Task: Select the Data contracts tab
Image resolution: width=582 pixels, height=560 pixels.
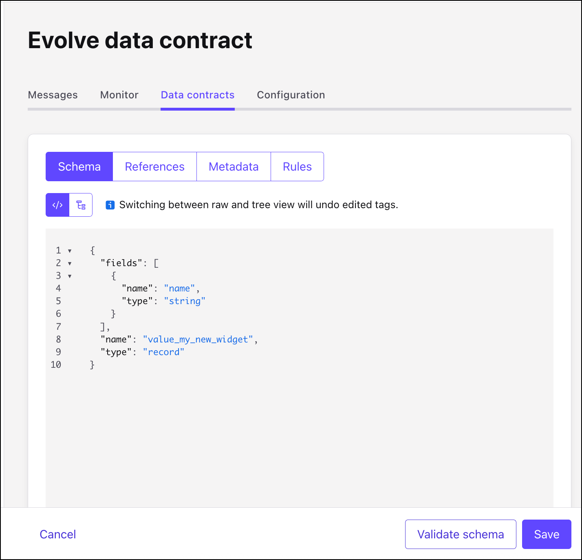Action: pos(198,95)
